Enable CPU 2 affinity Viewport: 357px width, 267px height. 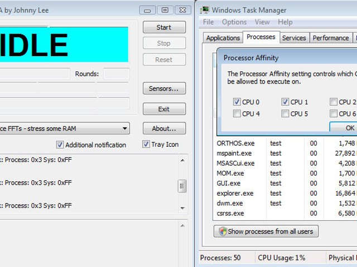coord(334,102)
